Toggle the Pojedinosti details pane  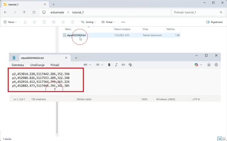tap(214, 22)
